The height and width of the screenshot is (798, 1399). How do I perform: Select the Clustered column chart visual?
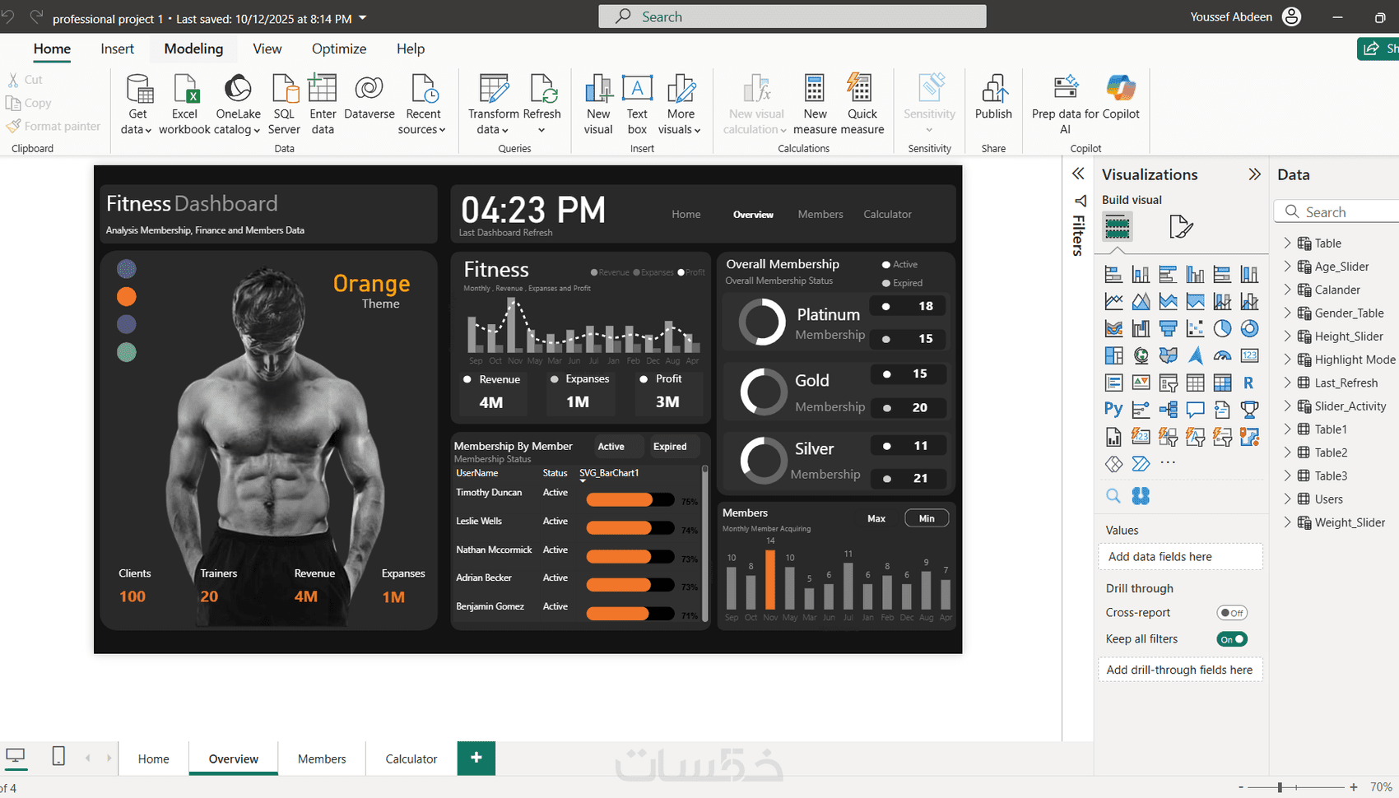1195,275
